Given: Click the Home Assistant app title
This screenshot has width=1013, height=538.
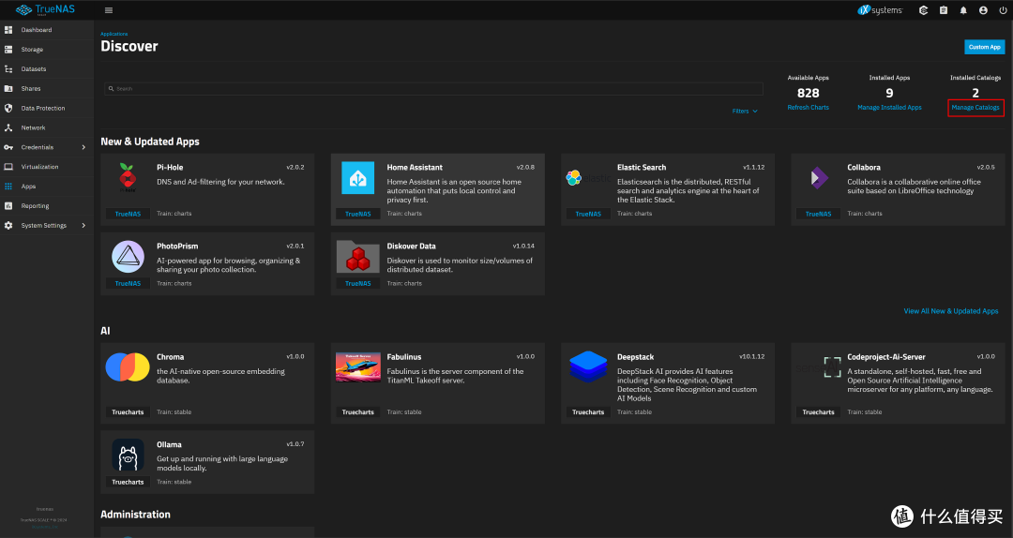Looking at the screenshot, I should pyautogui.click(x=415, y=167).
